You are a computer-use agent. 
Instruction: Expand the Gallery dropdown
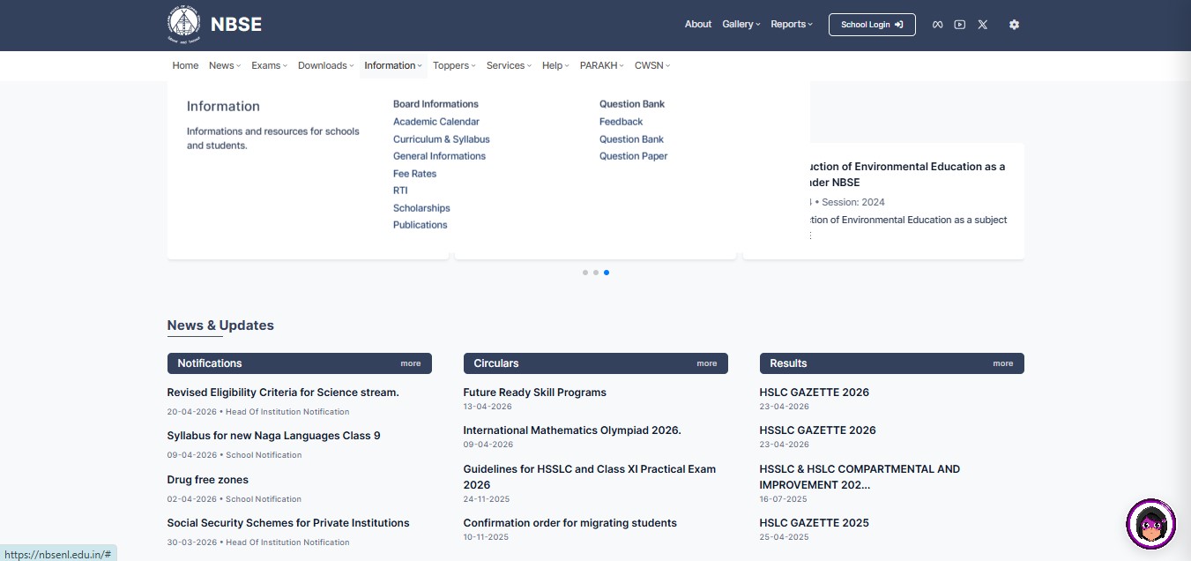point(741,25)
